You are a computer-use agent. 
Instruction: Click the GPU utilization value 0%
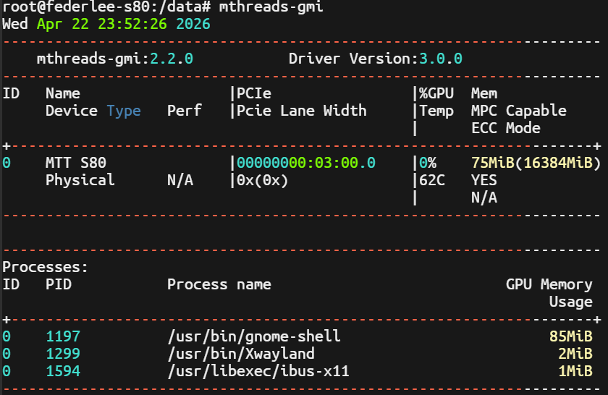[x=428, y=163]
